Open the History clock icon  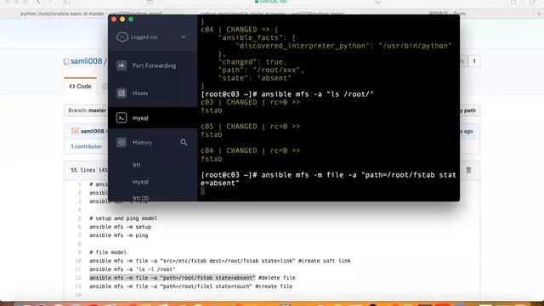point(122,142)
